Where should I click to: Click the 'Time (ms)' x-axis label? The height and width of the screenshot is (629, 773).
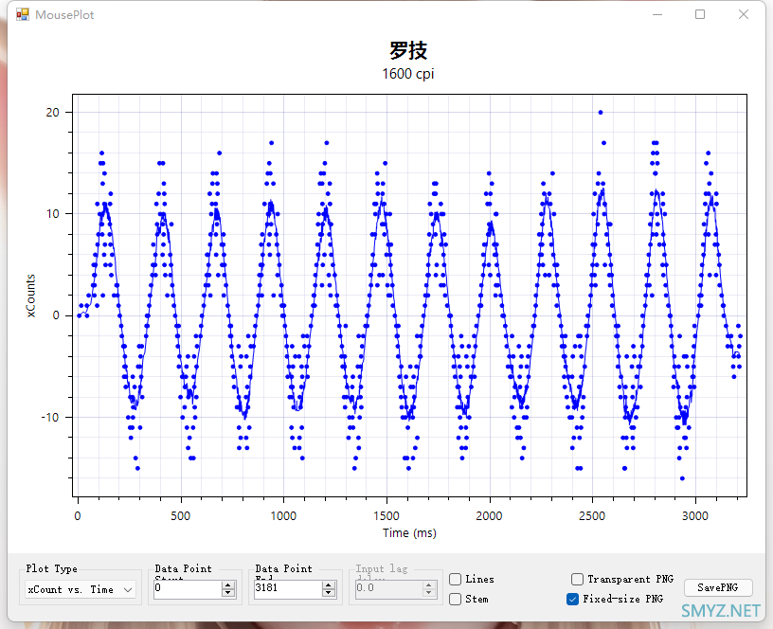pos(409,533)
